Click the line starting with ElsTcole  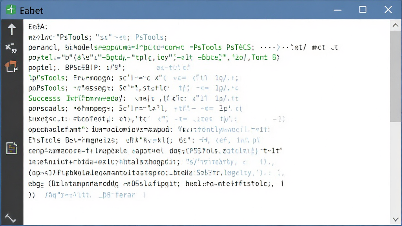(144, 140)
